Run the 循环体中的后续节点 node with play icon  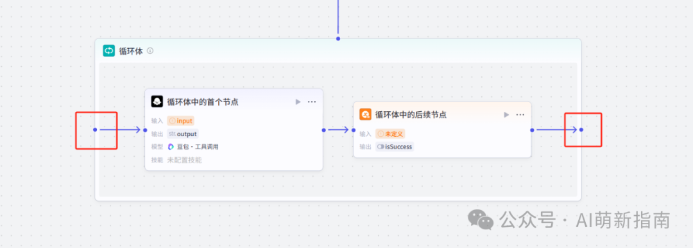tap(506, 115)
